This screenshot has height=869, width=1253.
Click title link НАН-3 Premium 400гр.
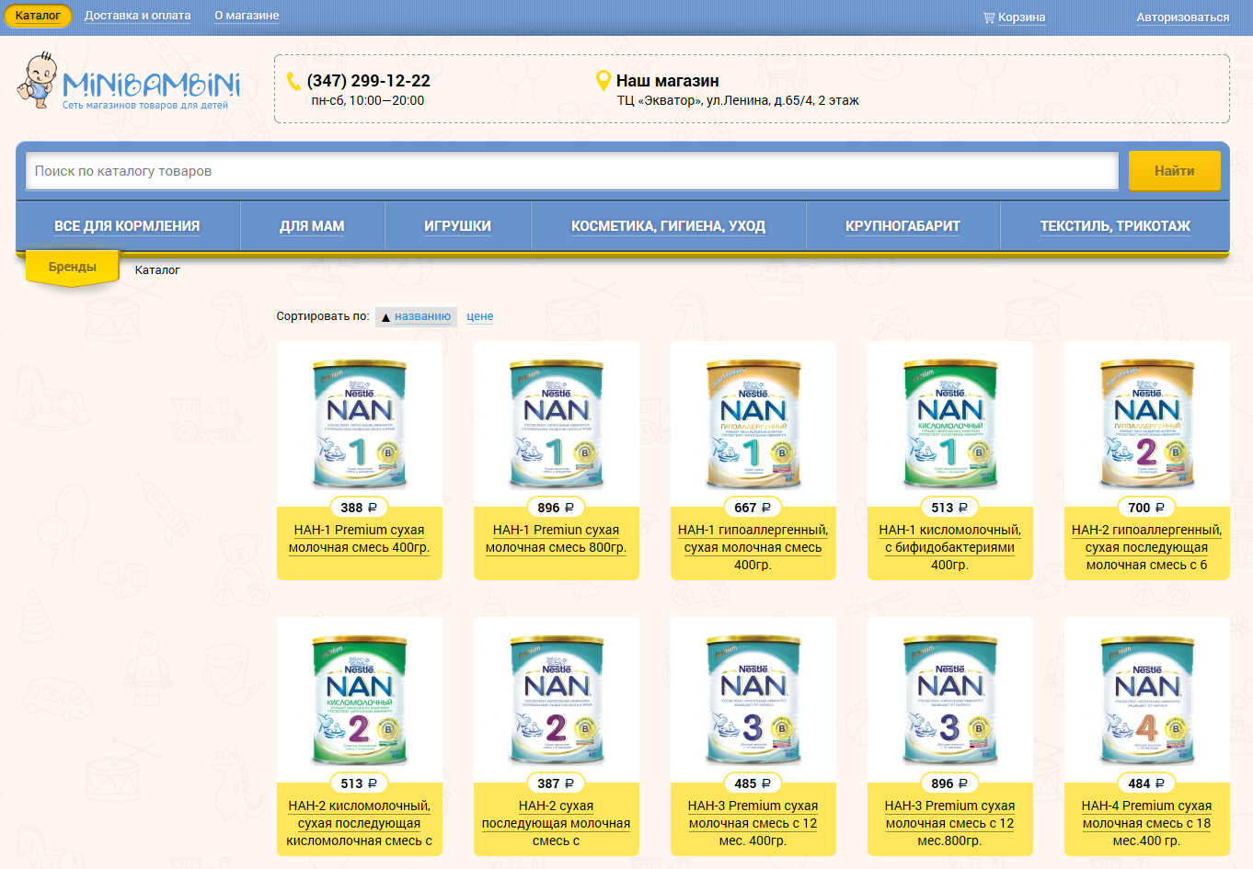(x=753, y=823)
